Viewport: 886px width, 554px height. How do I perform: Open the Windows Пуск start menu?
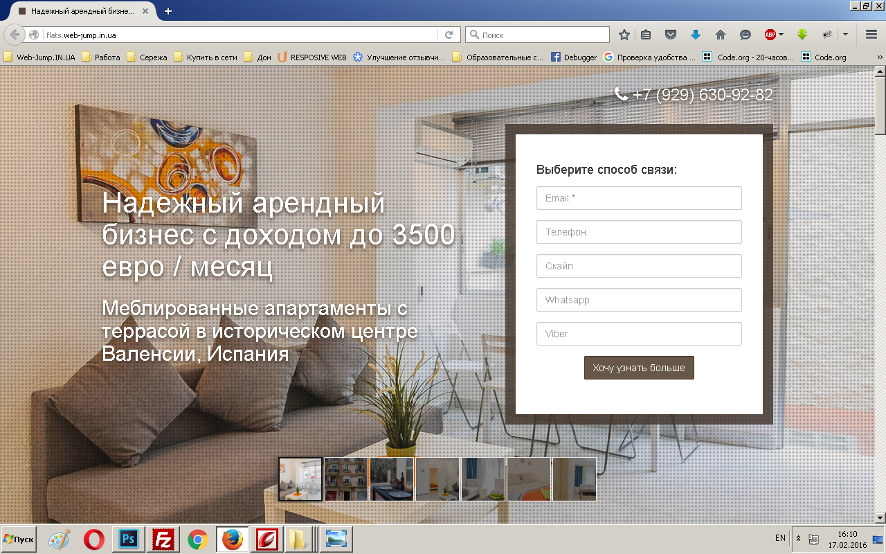[19, 539]
